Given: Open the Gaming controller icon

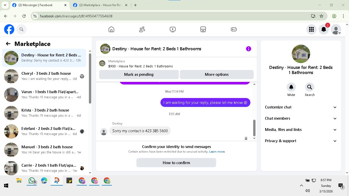Looking at the screenshot, I should pyautogui.click(x=234, y=29).
